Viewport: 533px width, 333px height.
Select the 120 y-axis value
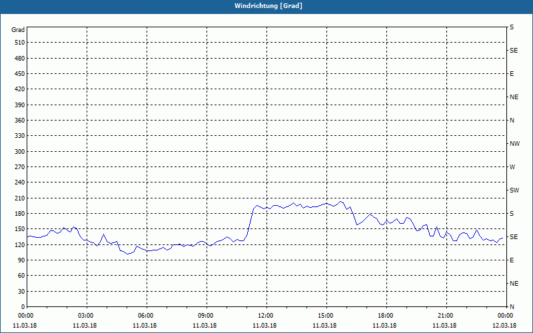click(20, 244)
